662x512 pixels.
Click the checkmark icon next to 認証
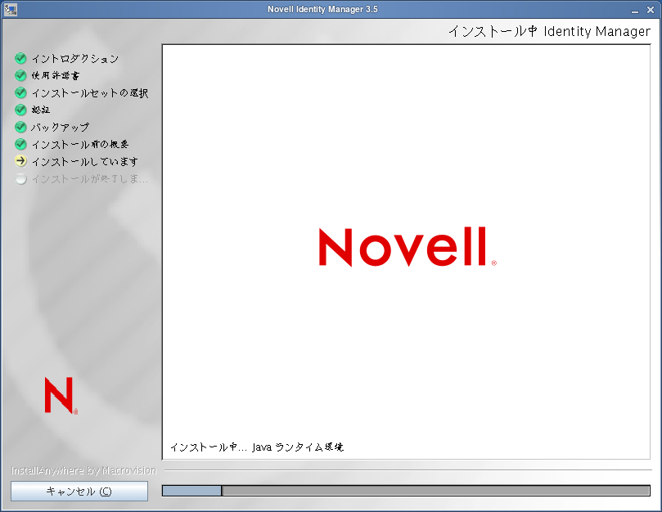[x=20, y=110]
